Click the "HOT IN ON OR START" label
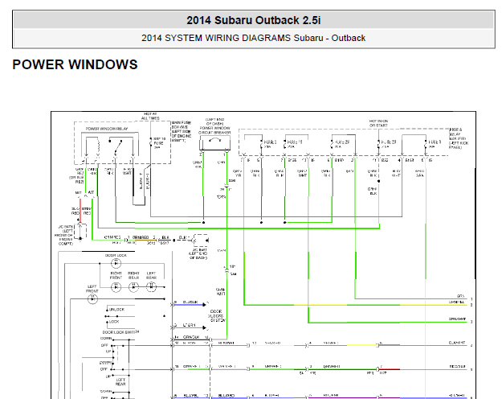This screenshot has width=502, height=399. 378,123
